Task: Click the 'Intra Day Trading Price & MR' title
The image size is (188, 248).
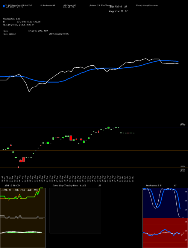Action: (69, 186)
